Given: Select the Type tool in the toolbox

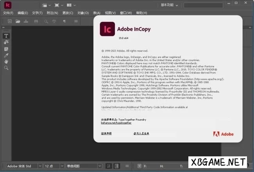Looking at the screenshot, I should pyautogui.click(x=6, y=36).
